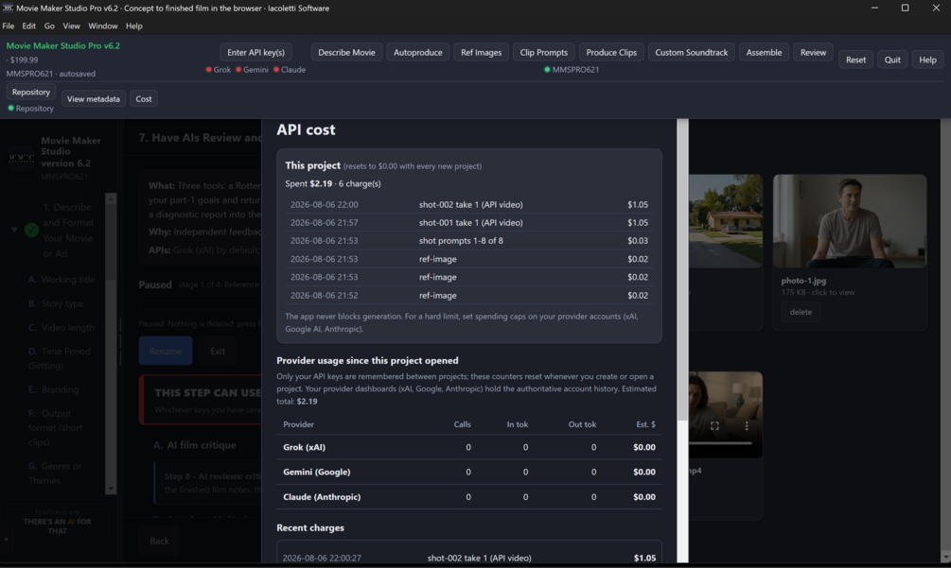Click the Resume button
This screenshot has width=951, height=568.
point(166,352)
